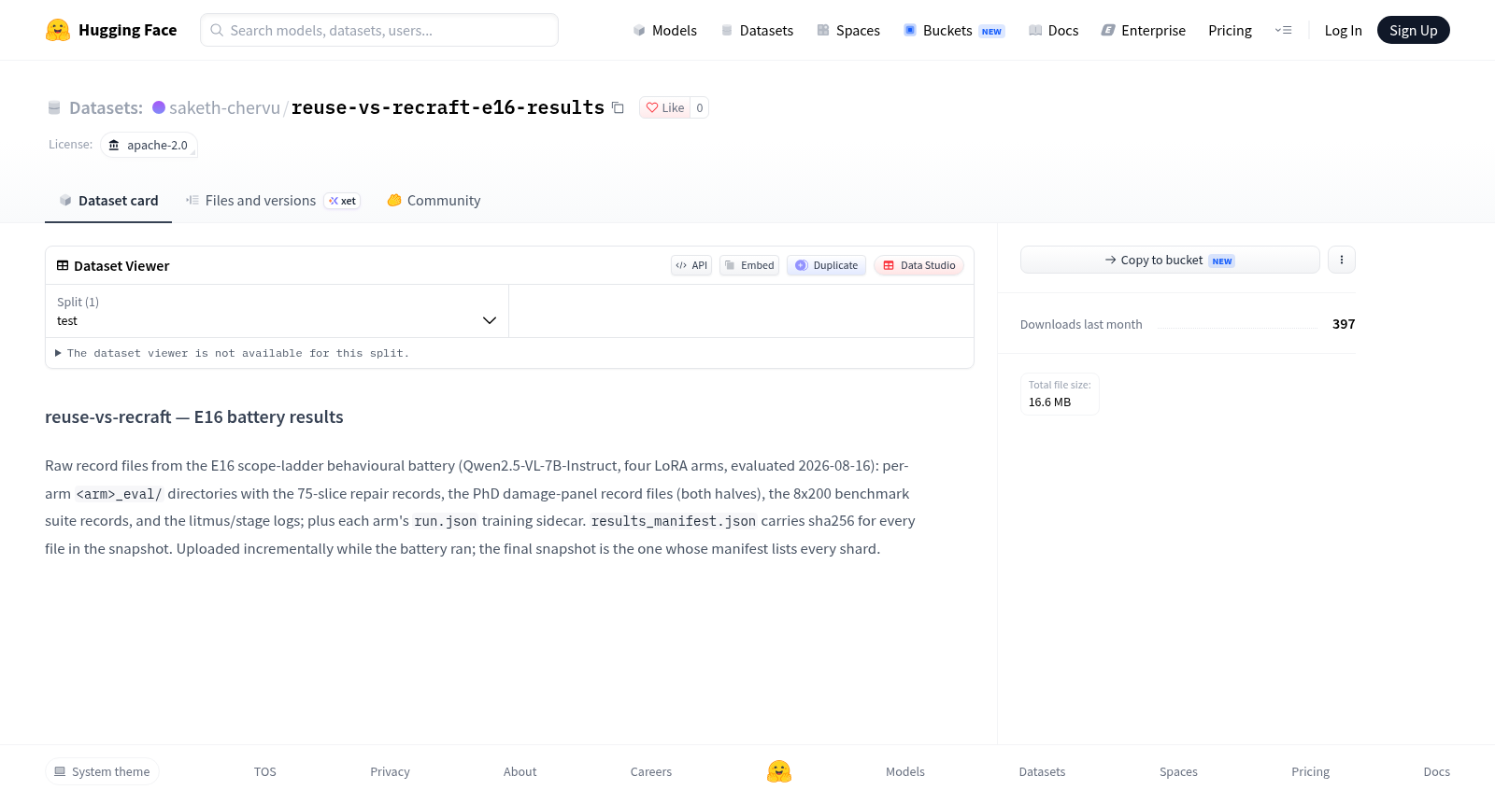Open Models footer link

905,771
